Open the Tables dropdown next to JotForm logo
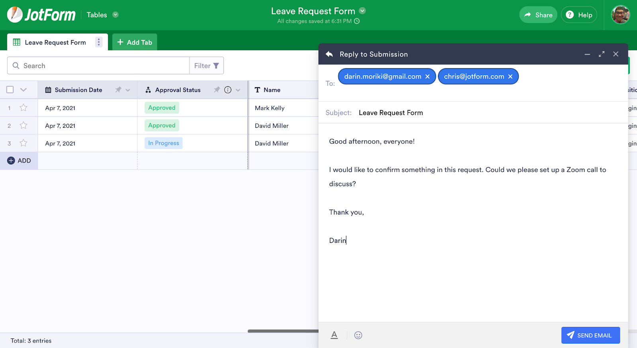Viewport: 637px width, 348px height. coord(115,15)
